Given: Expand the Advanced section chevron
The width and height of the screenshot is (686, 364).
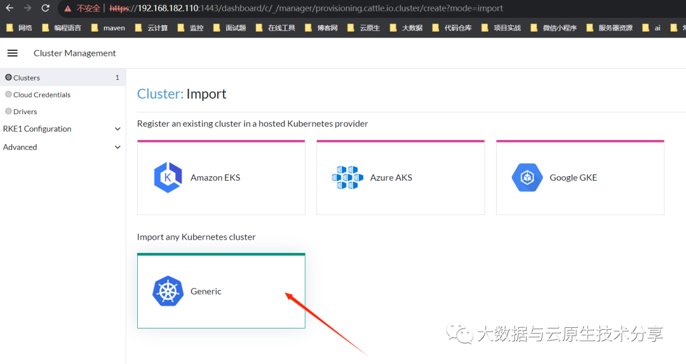Looking at the screenshot, I should 118,147.
